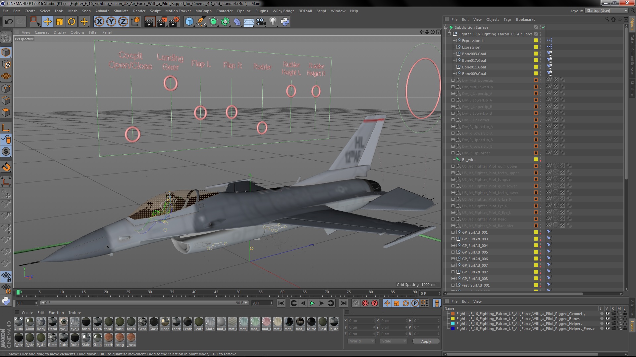Expand the GP_SurfAtt_001 object node
This screenshot has height=357, width=636.
pyautogui.click(x=453, y=232)
